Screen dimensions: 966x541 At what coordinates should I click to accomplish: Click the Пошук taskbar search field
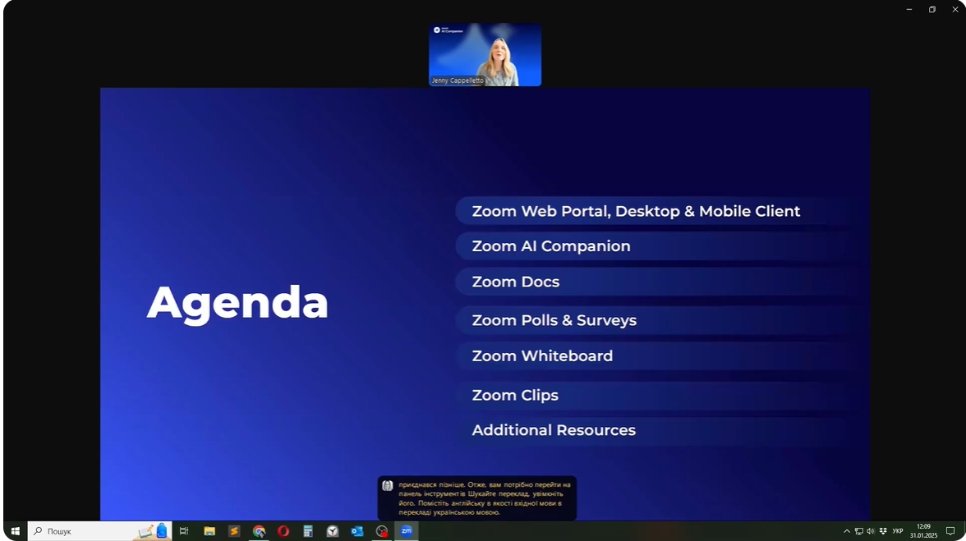100,531
